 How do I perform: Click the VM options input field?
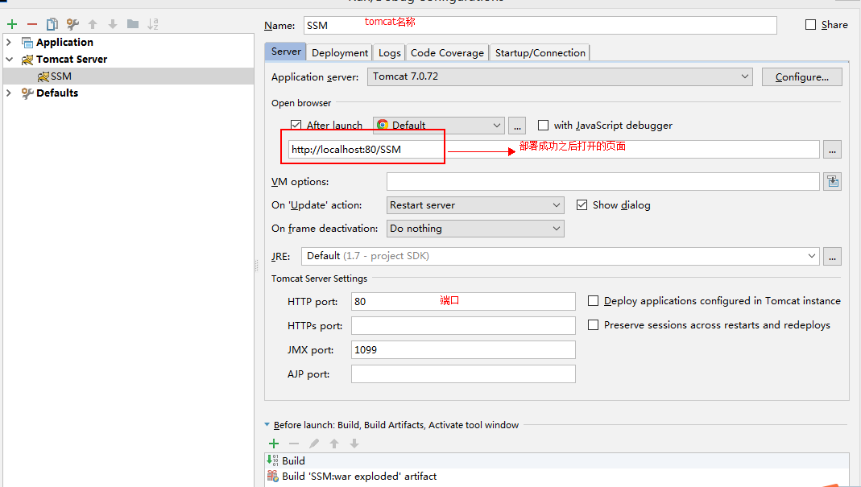[603, 181]
